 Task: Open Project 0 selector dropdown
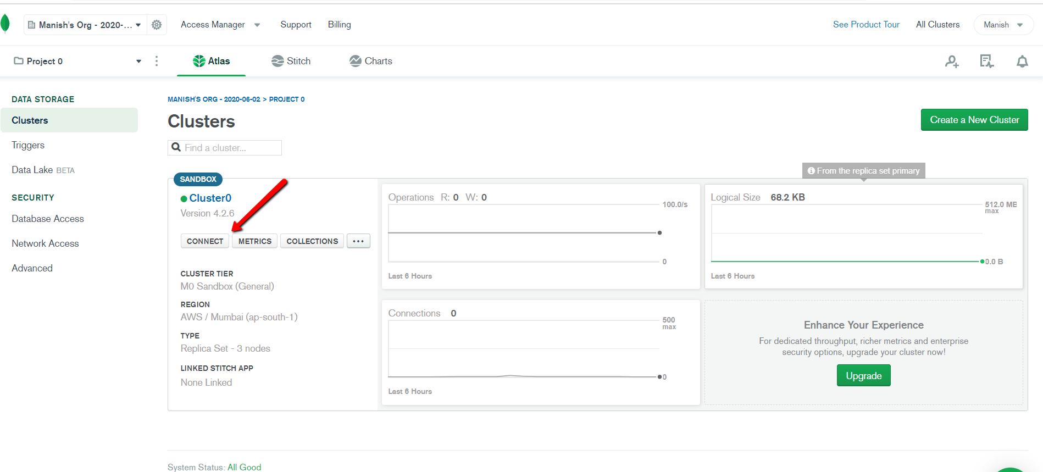(x=77, y=61)
